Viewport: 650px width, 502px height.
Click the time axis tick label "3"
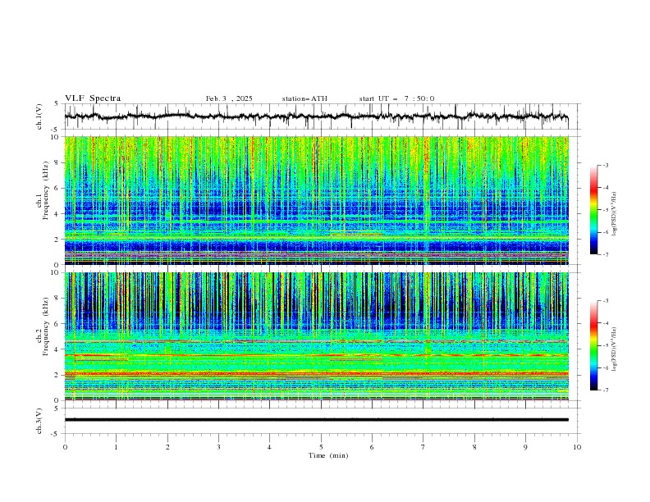coord(218,447)
